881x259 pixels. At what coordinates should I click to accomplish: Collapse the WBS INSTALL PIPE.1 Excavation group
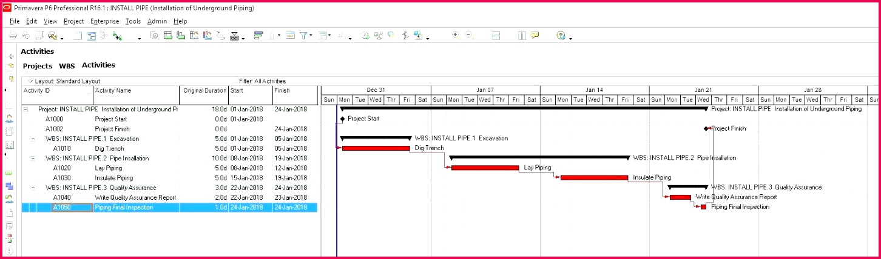click(33, 139)
